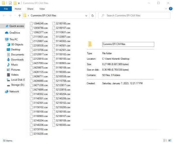Image resolution: width=173 pixels, height=143 pixels.
Task: Open address bar history dropdown
Action: click(86, 16)
